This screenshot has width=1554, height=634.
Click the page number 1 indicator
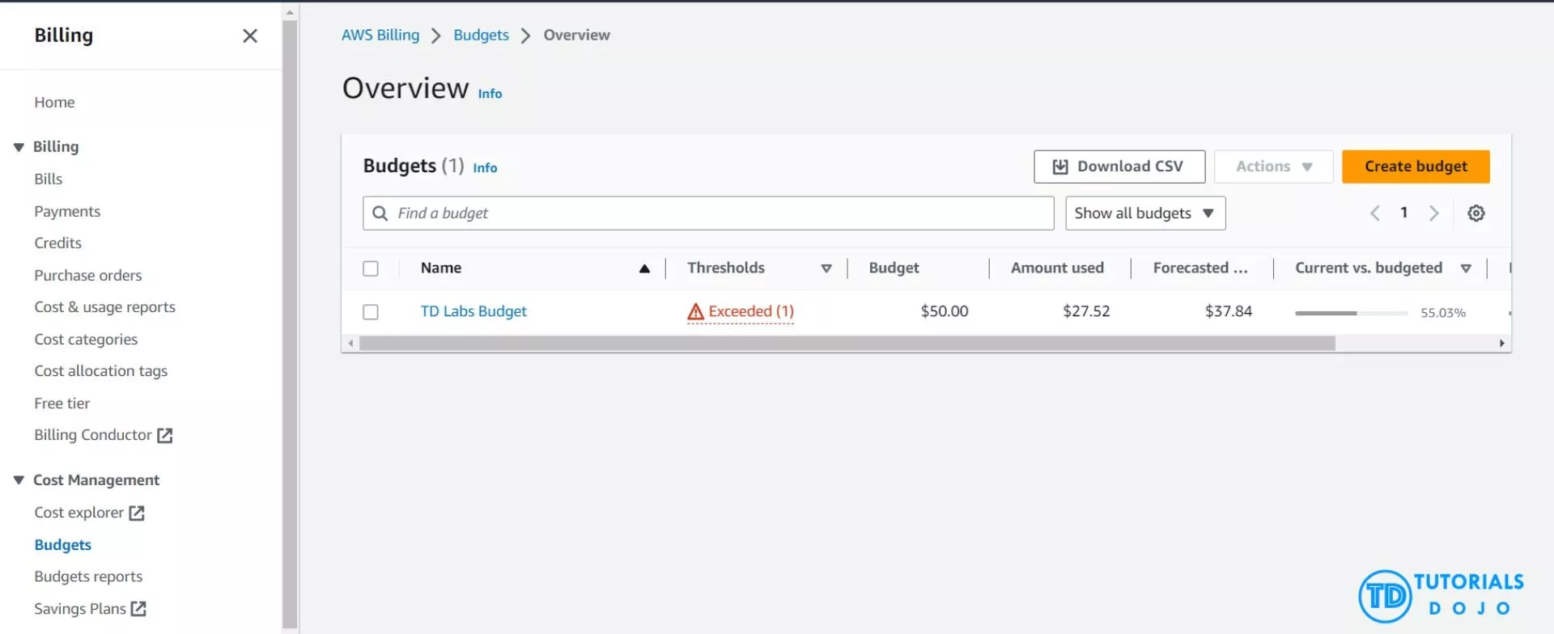1404,213
